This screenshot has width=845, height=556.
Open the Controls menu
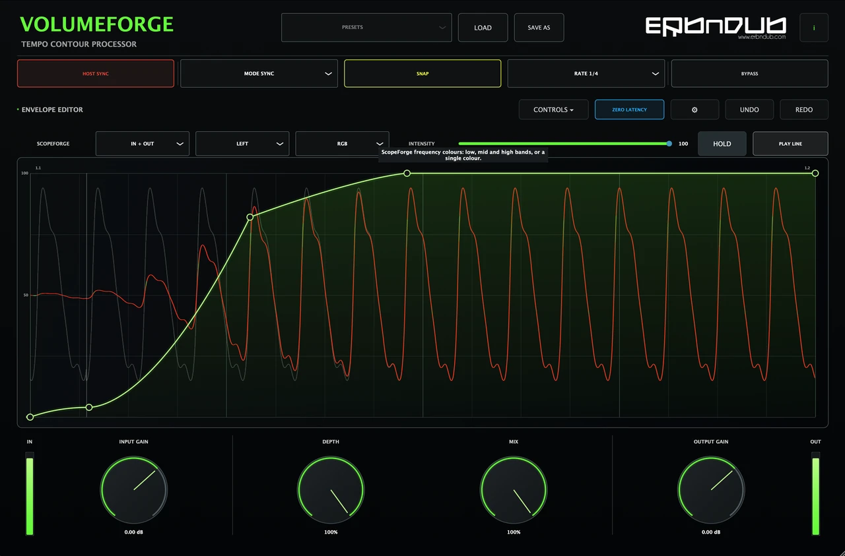point(553,109)
